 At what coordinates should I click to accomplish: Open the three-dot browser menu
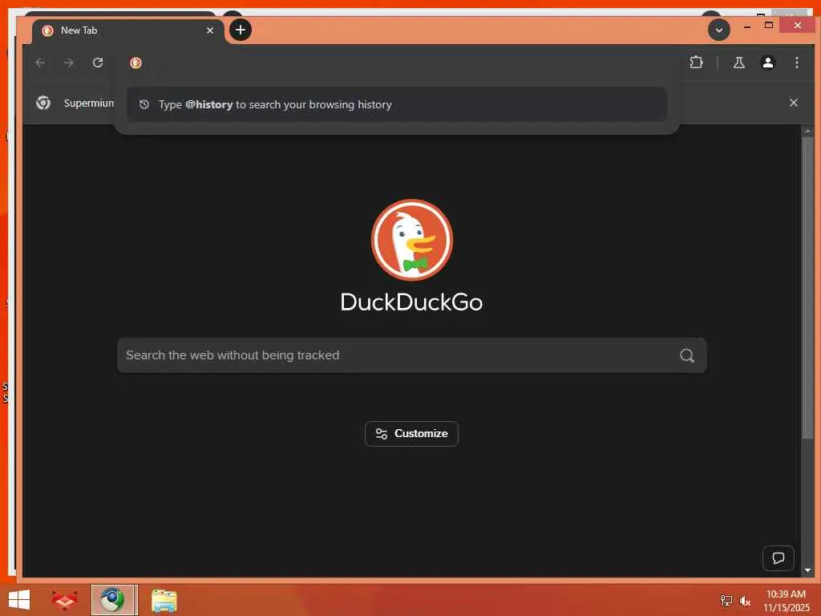coord(796,63)
